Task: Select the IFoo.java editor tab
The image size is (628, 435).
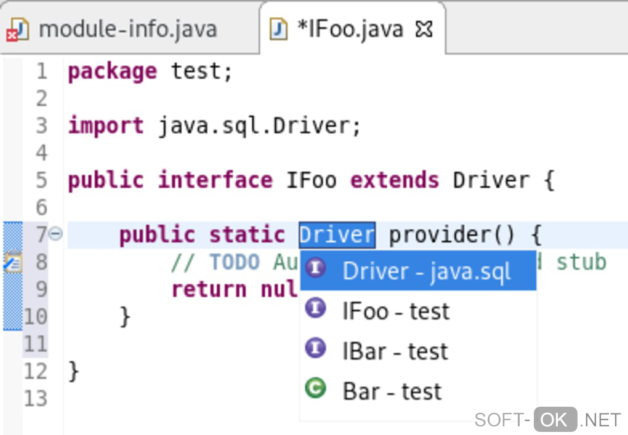Action: click(x=350, y=29)
